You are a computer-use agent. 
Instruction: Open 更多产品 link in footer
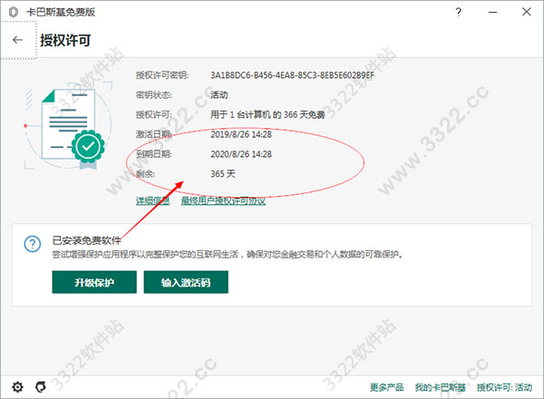[x=386, y=387]
